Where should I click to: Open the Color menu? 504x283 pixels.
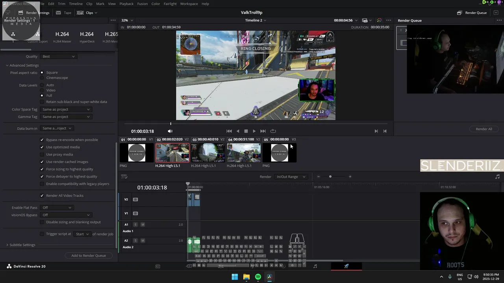point(156,4)
